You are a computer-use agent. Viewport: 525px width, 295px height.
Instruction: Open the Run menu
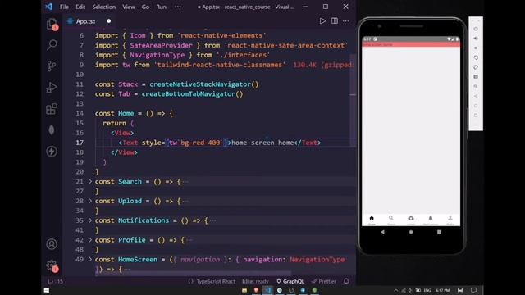coord(161,7)
